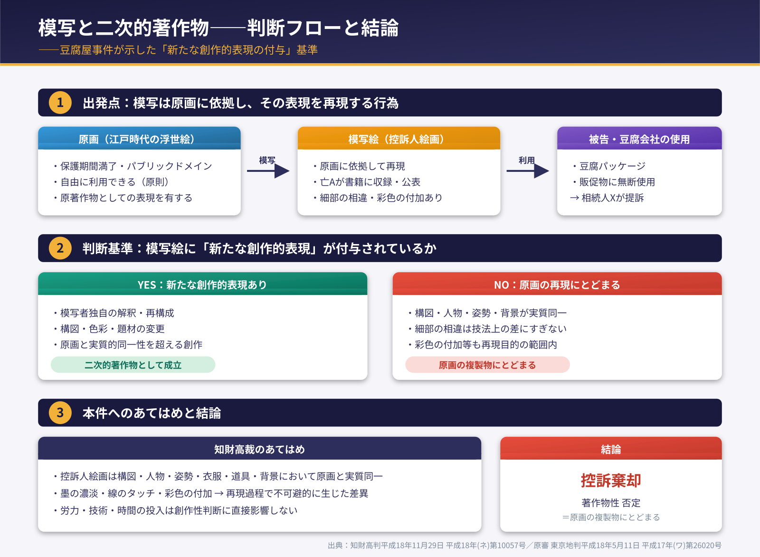This screenshot has height=557, width=760.
Task: Click bullet 保護期間満了・パブリックドメイン
Action: point(132,166)
